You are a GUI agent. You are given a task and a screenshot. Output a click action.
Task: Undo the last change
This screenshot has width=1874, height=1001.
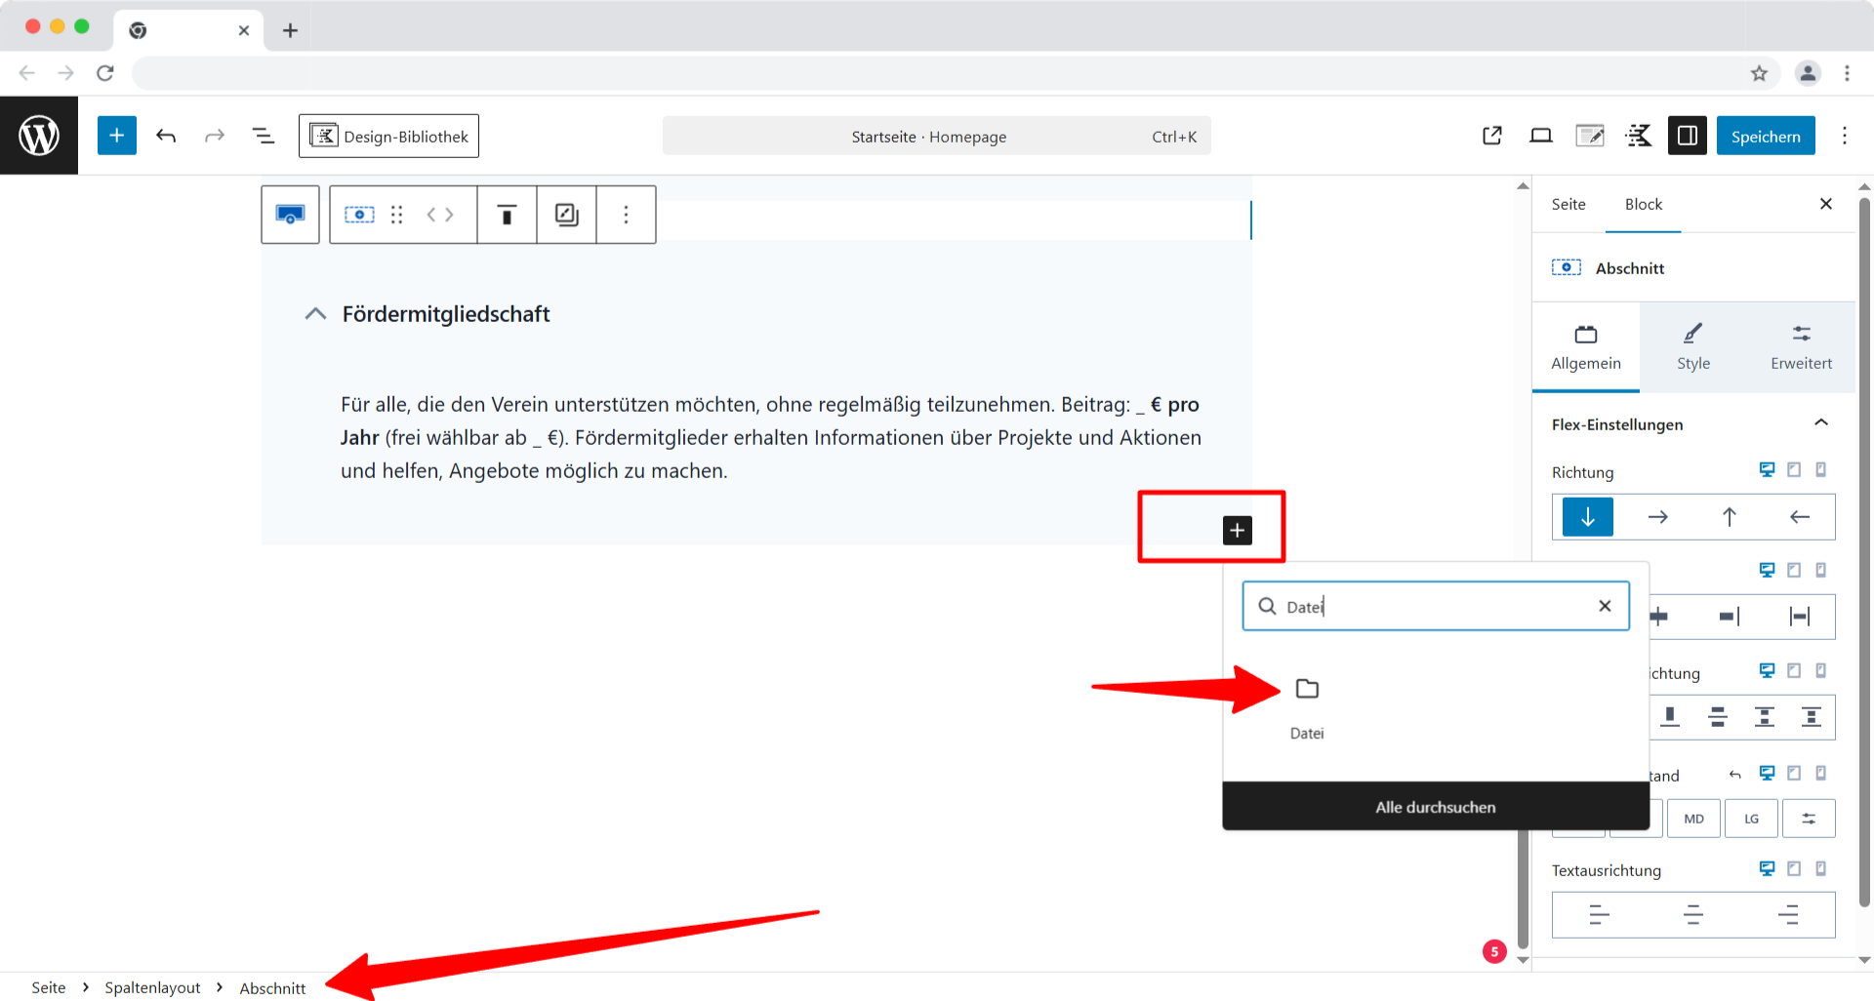166,135
